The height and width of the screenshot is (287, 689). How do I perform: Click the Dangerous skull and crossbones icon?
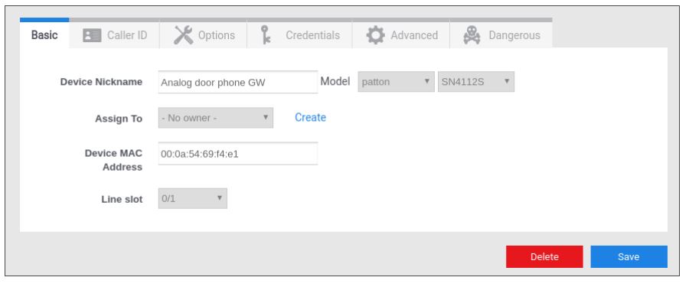click(x=472, y=35)
